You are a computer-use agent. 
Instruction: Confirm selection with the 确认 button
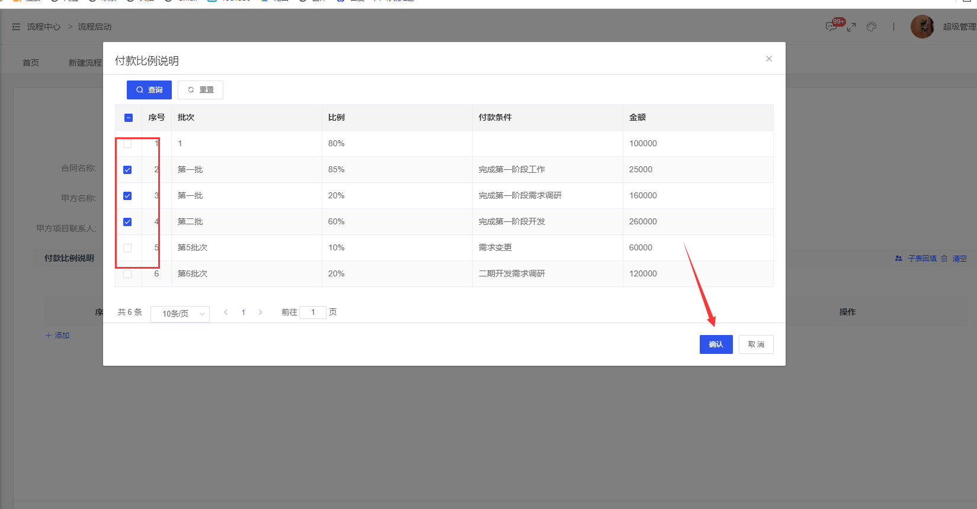(x=716, y=344)
